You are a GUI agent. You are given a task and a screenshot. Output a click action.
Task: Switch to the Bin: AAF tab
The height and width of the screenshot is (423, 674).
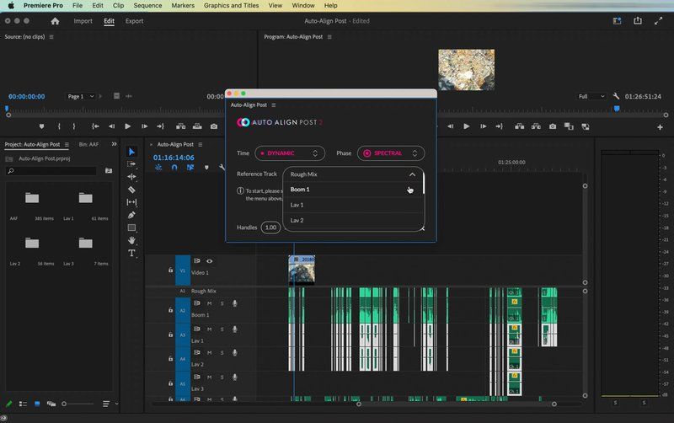(x=88, y=144)
